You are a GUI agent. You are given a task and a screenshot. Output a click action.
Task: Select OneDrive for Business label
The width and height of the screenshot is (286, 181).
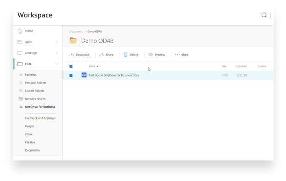pos(40,107)
